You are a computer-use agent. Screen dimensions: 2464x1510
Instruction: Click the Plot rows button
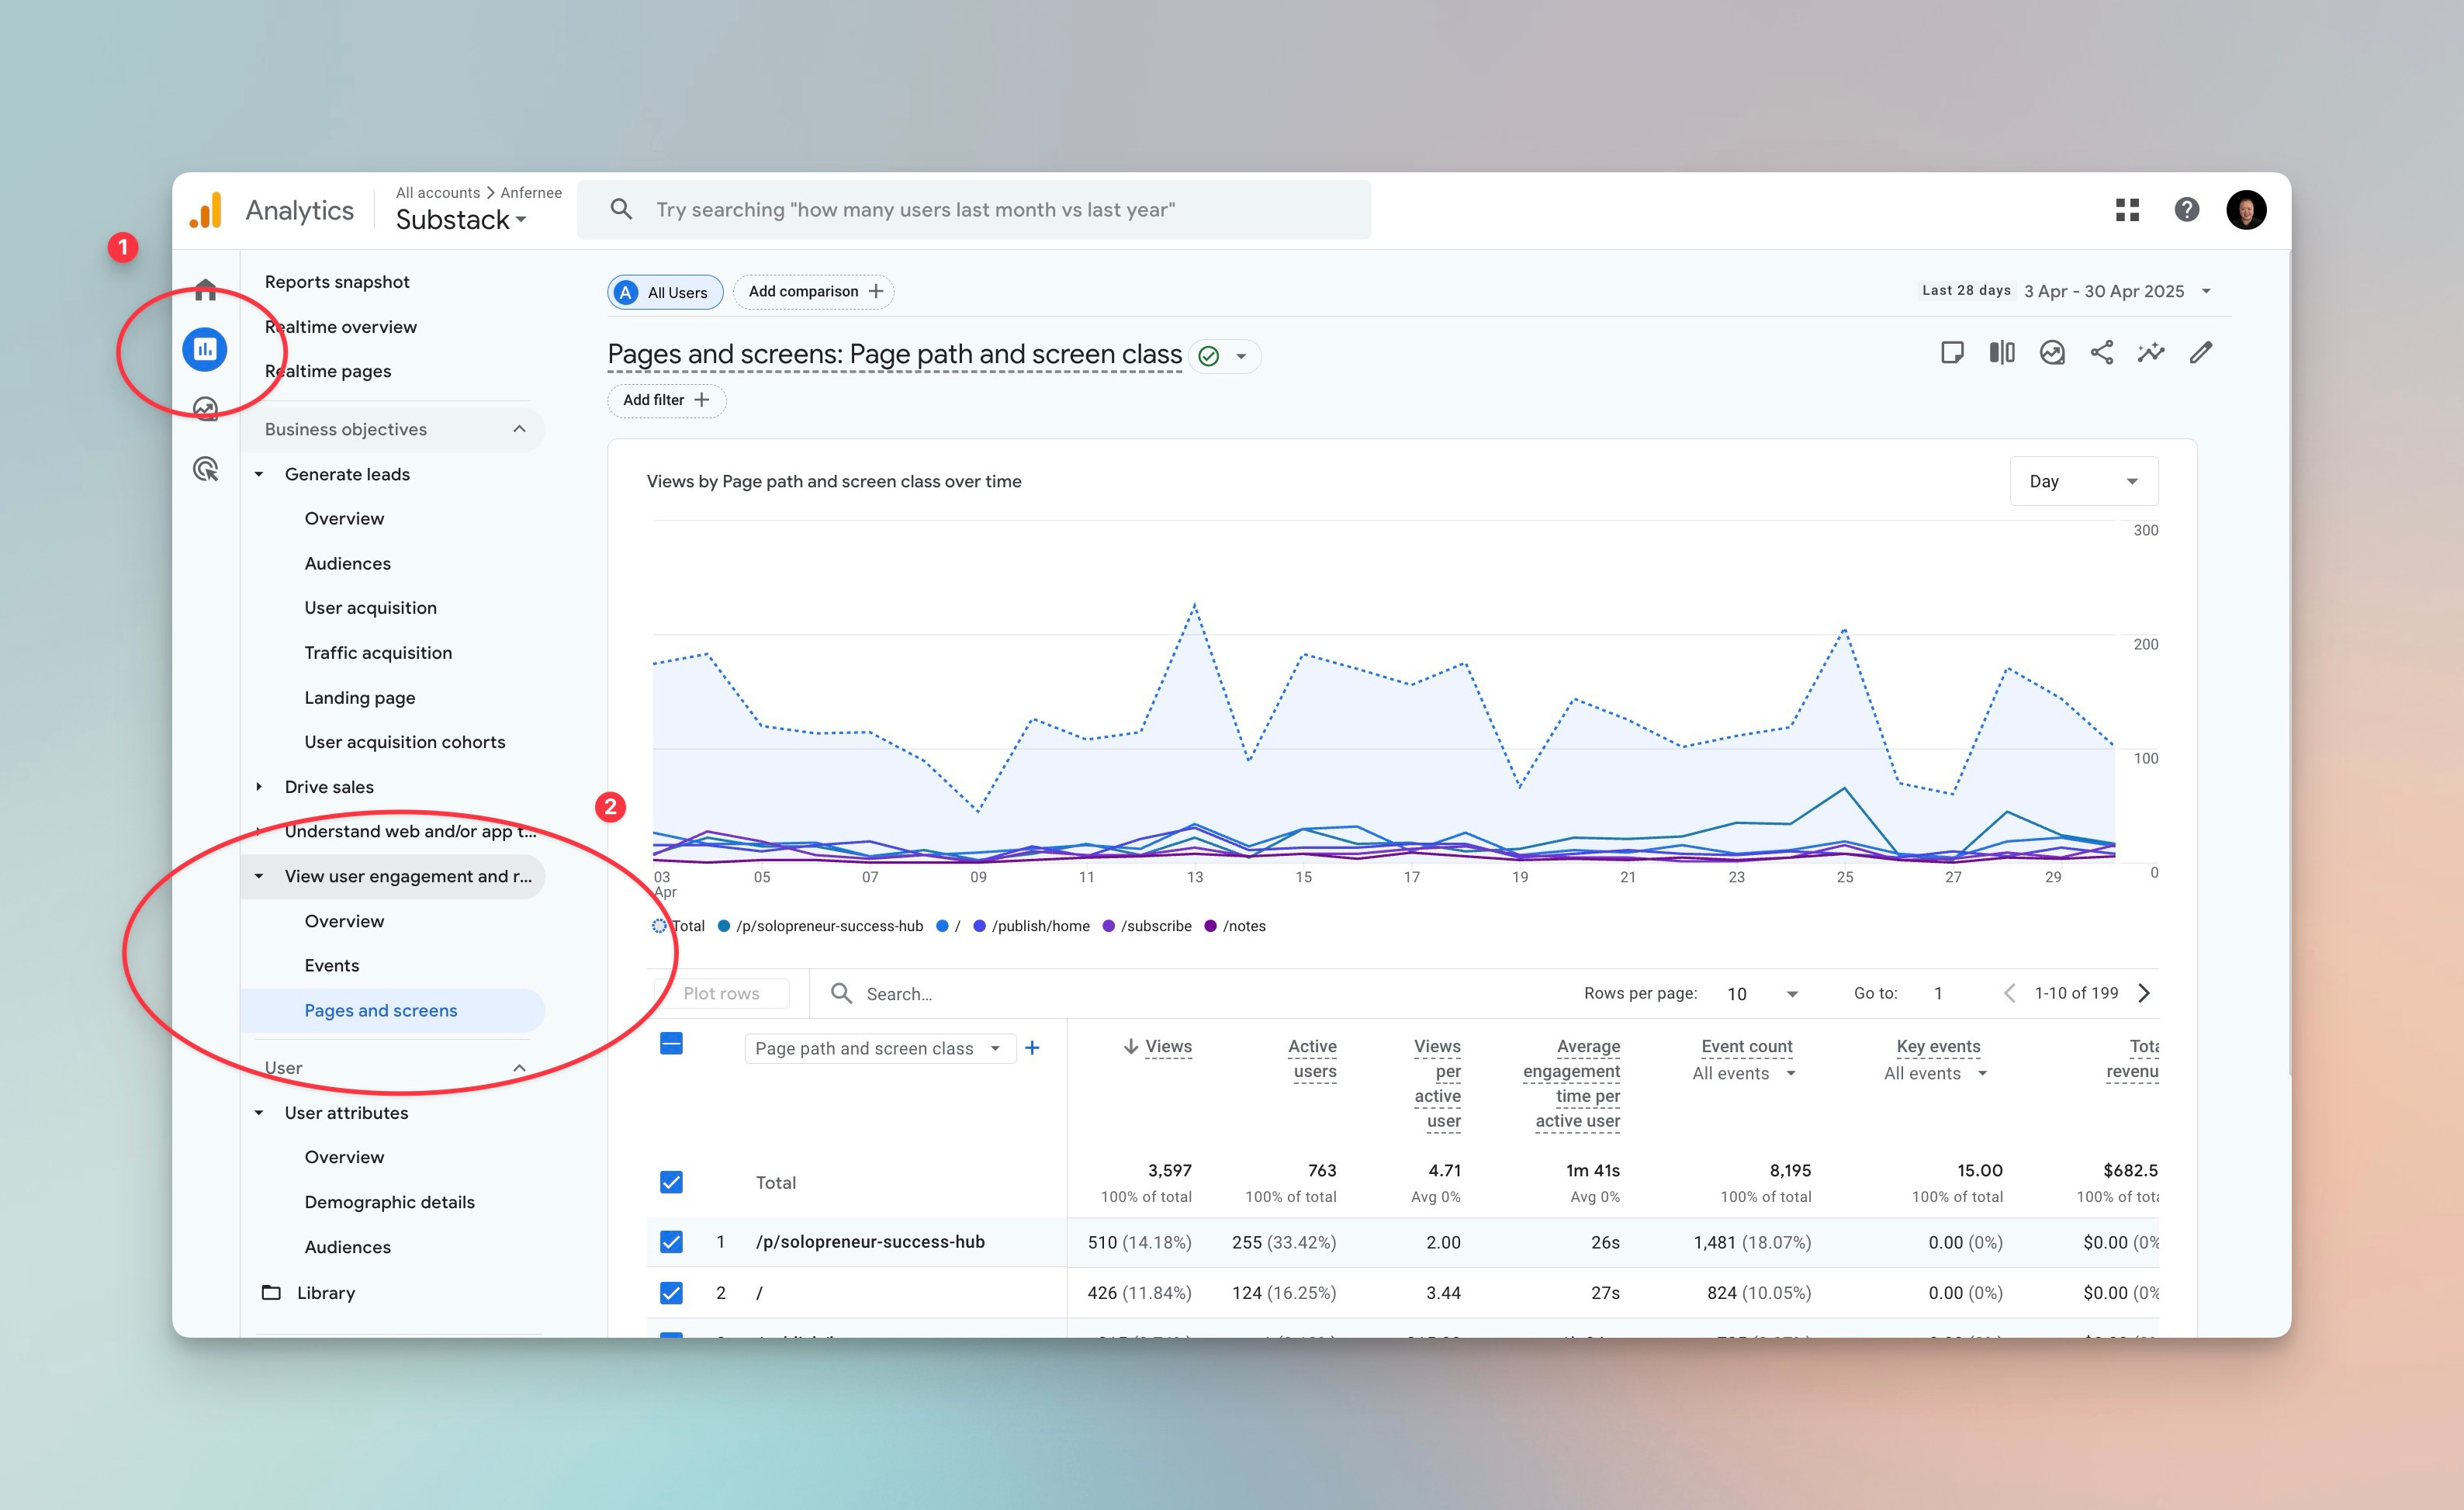tap(721, 994)
